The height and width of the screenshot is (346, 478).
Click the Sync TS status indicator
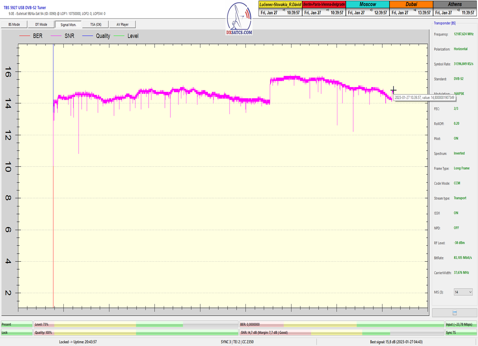point(461,332)
